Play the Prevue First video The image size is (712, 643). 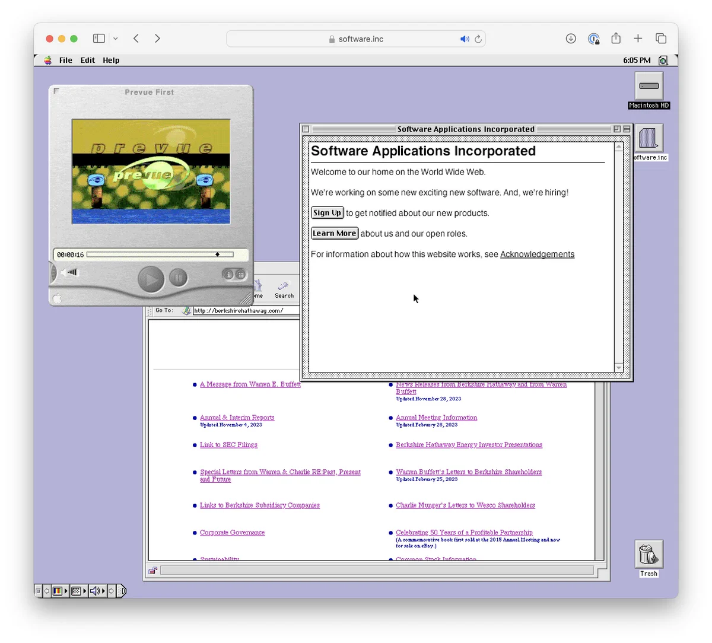point(151,279)
